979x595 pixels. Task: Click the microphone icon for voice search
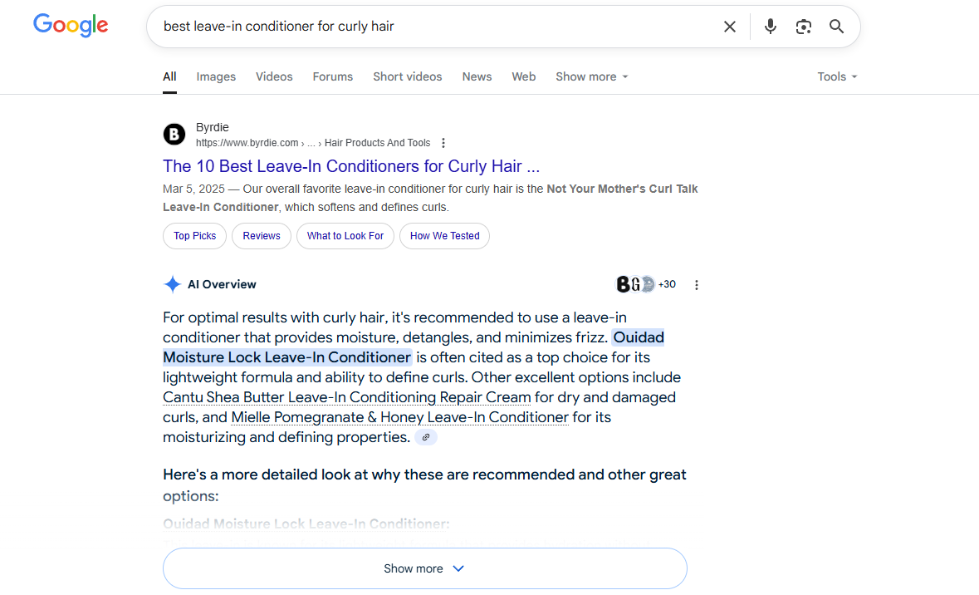click(x=770, y=26)
